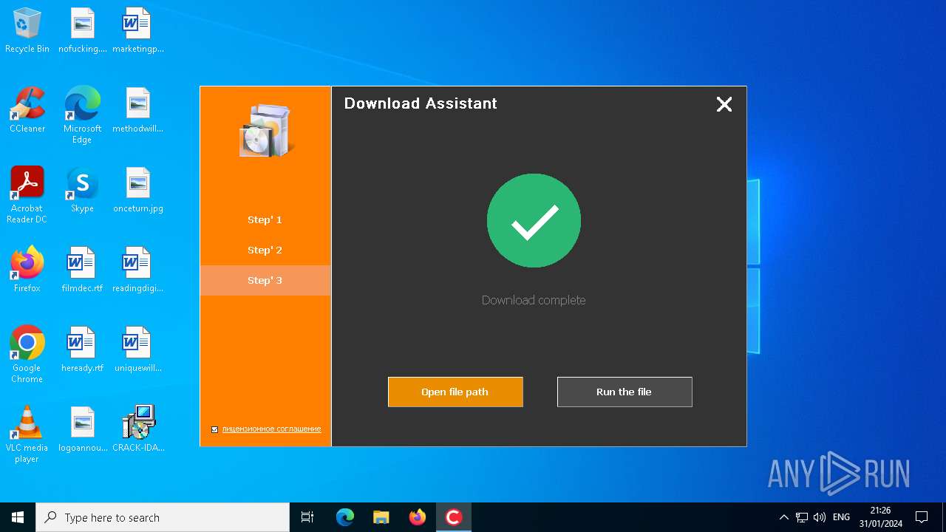The image size is (946, 532).
Task: Select the heready.rtf document icon
Action: (82, 349)
